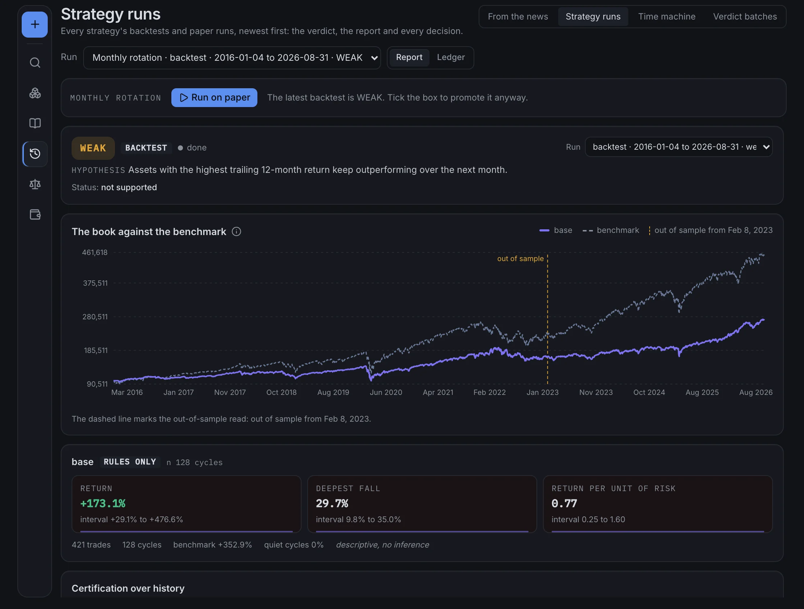Click the blue plus new-item button
Image resolution: width=804 pixels, height=609 pixels.
click(35, 24)
